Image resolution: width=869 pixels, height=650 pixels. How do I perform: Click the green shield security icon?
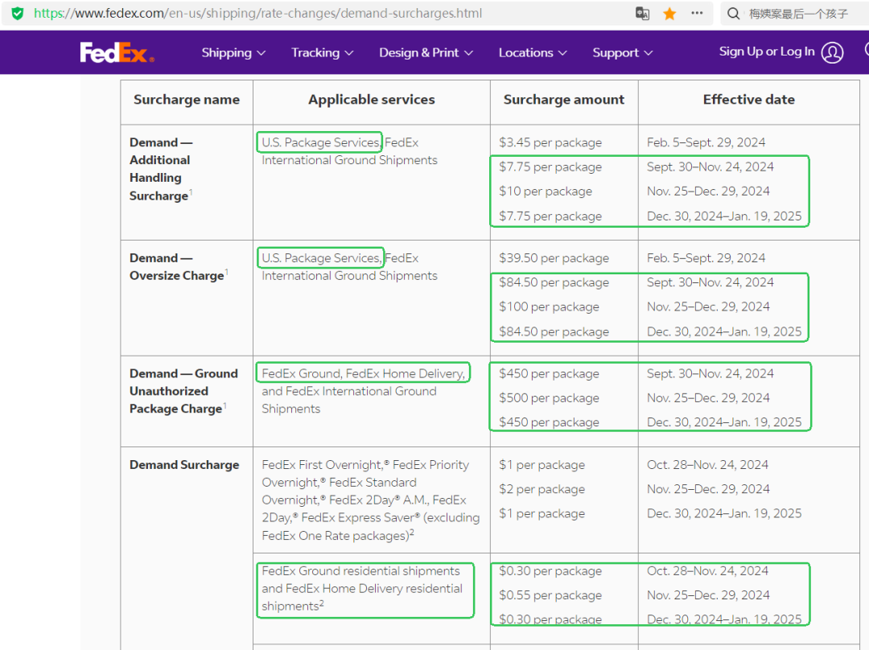pos(18,14)
